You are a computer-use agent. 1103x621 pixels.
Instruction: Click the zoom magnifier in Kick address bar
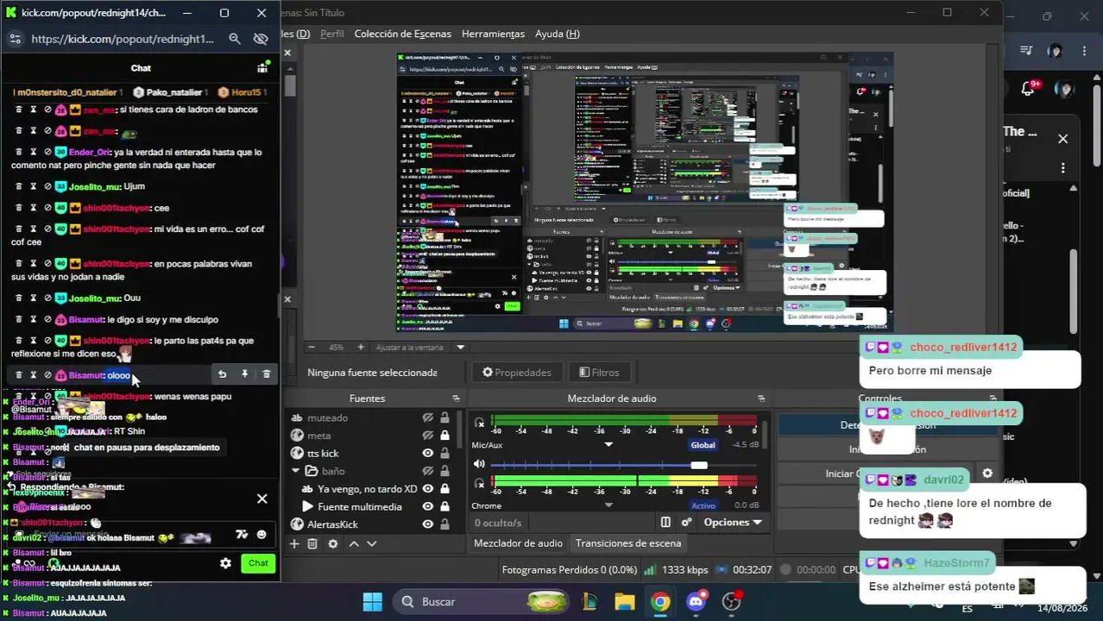(234, 39)
